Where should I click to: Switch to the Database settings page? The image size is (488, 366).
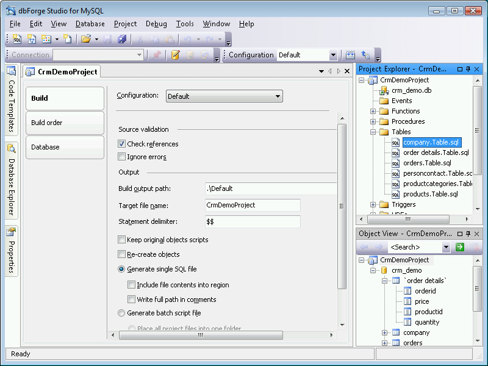tap(65, 147)
